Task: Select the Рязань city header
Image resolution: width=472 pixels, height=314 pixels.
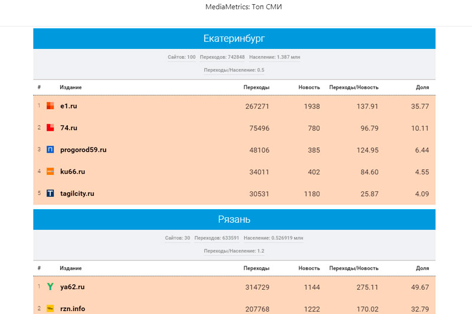Action: tap(234, 220)
